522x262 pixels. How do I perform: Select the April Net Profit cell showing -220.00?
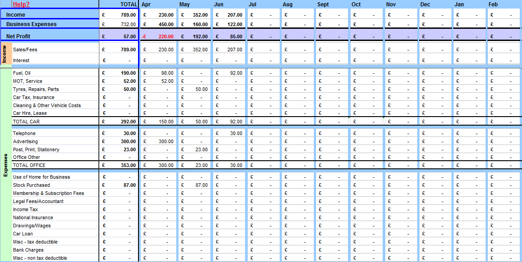point(158,36)
